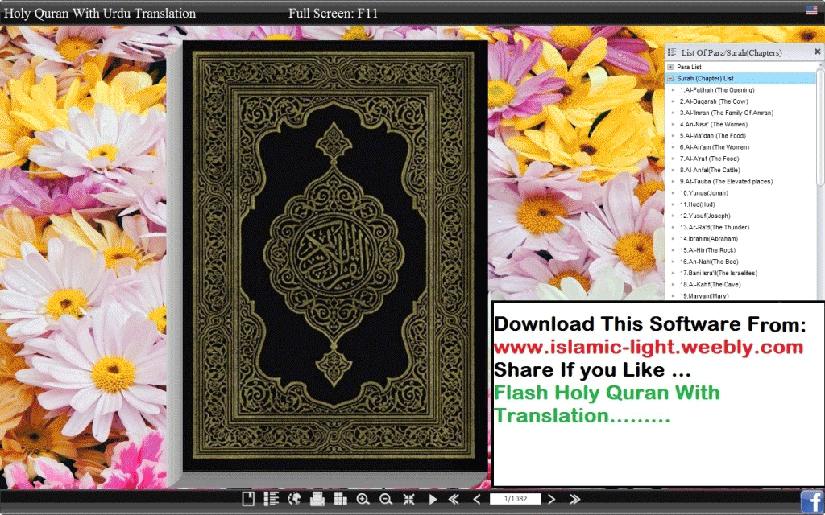Open 7.Al-A'raf chapter

[709, 159]
